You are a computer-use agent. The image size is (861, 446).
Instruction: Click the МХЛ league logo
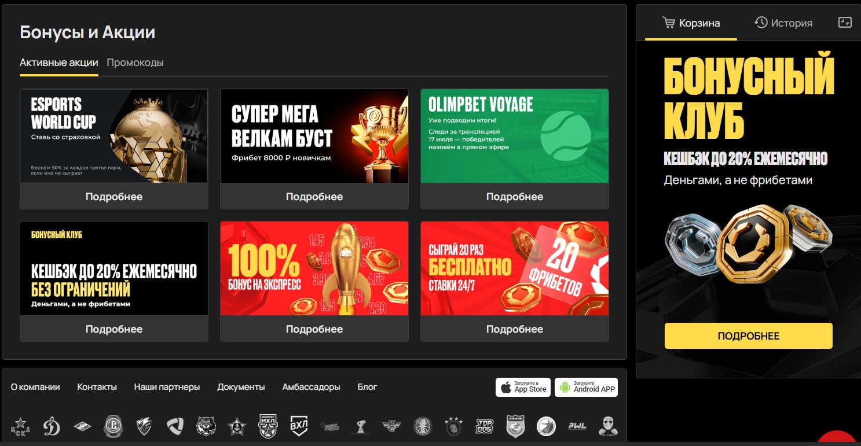(x=268, y=426)
